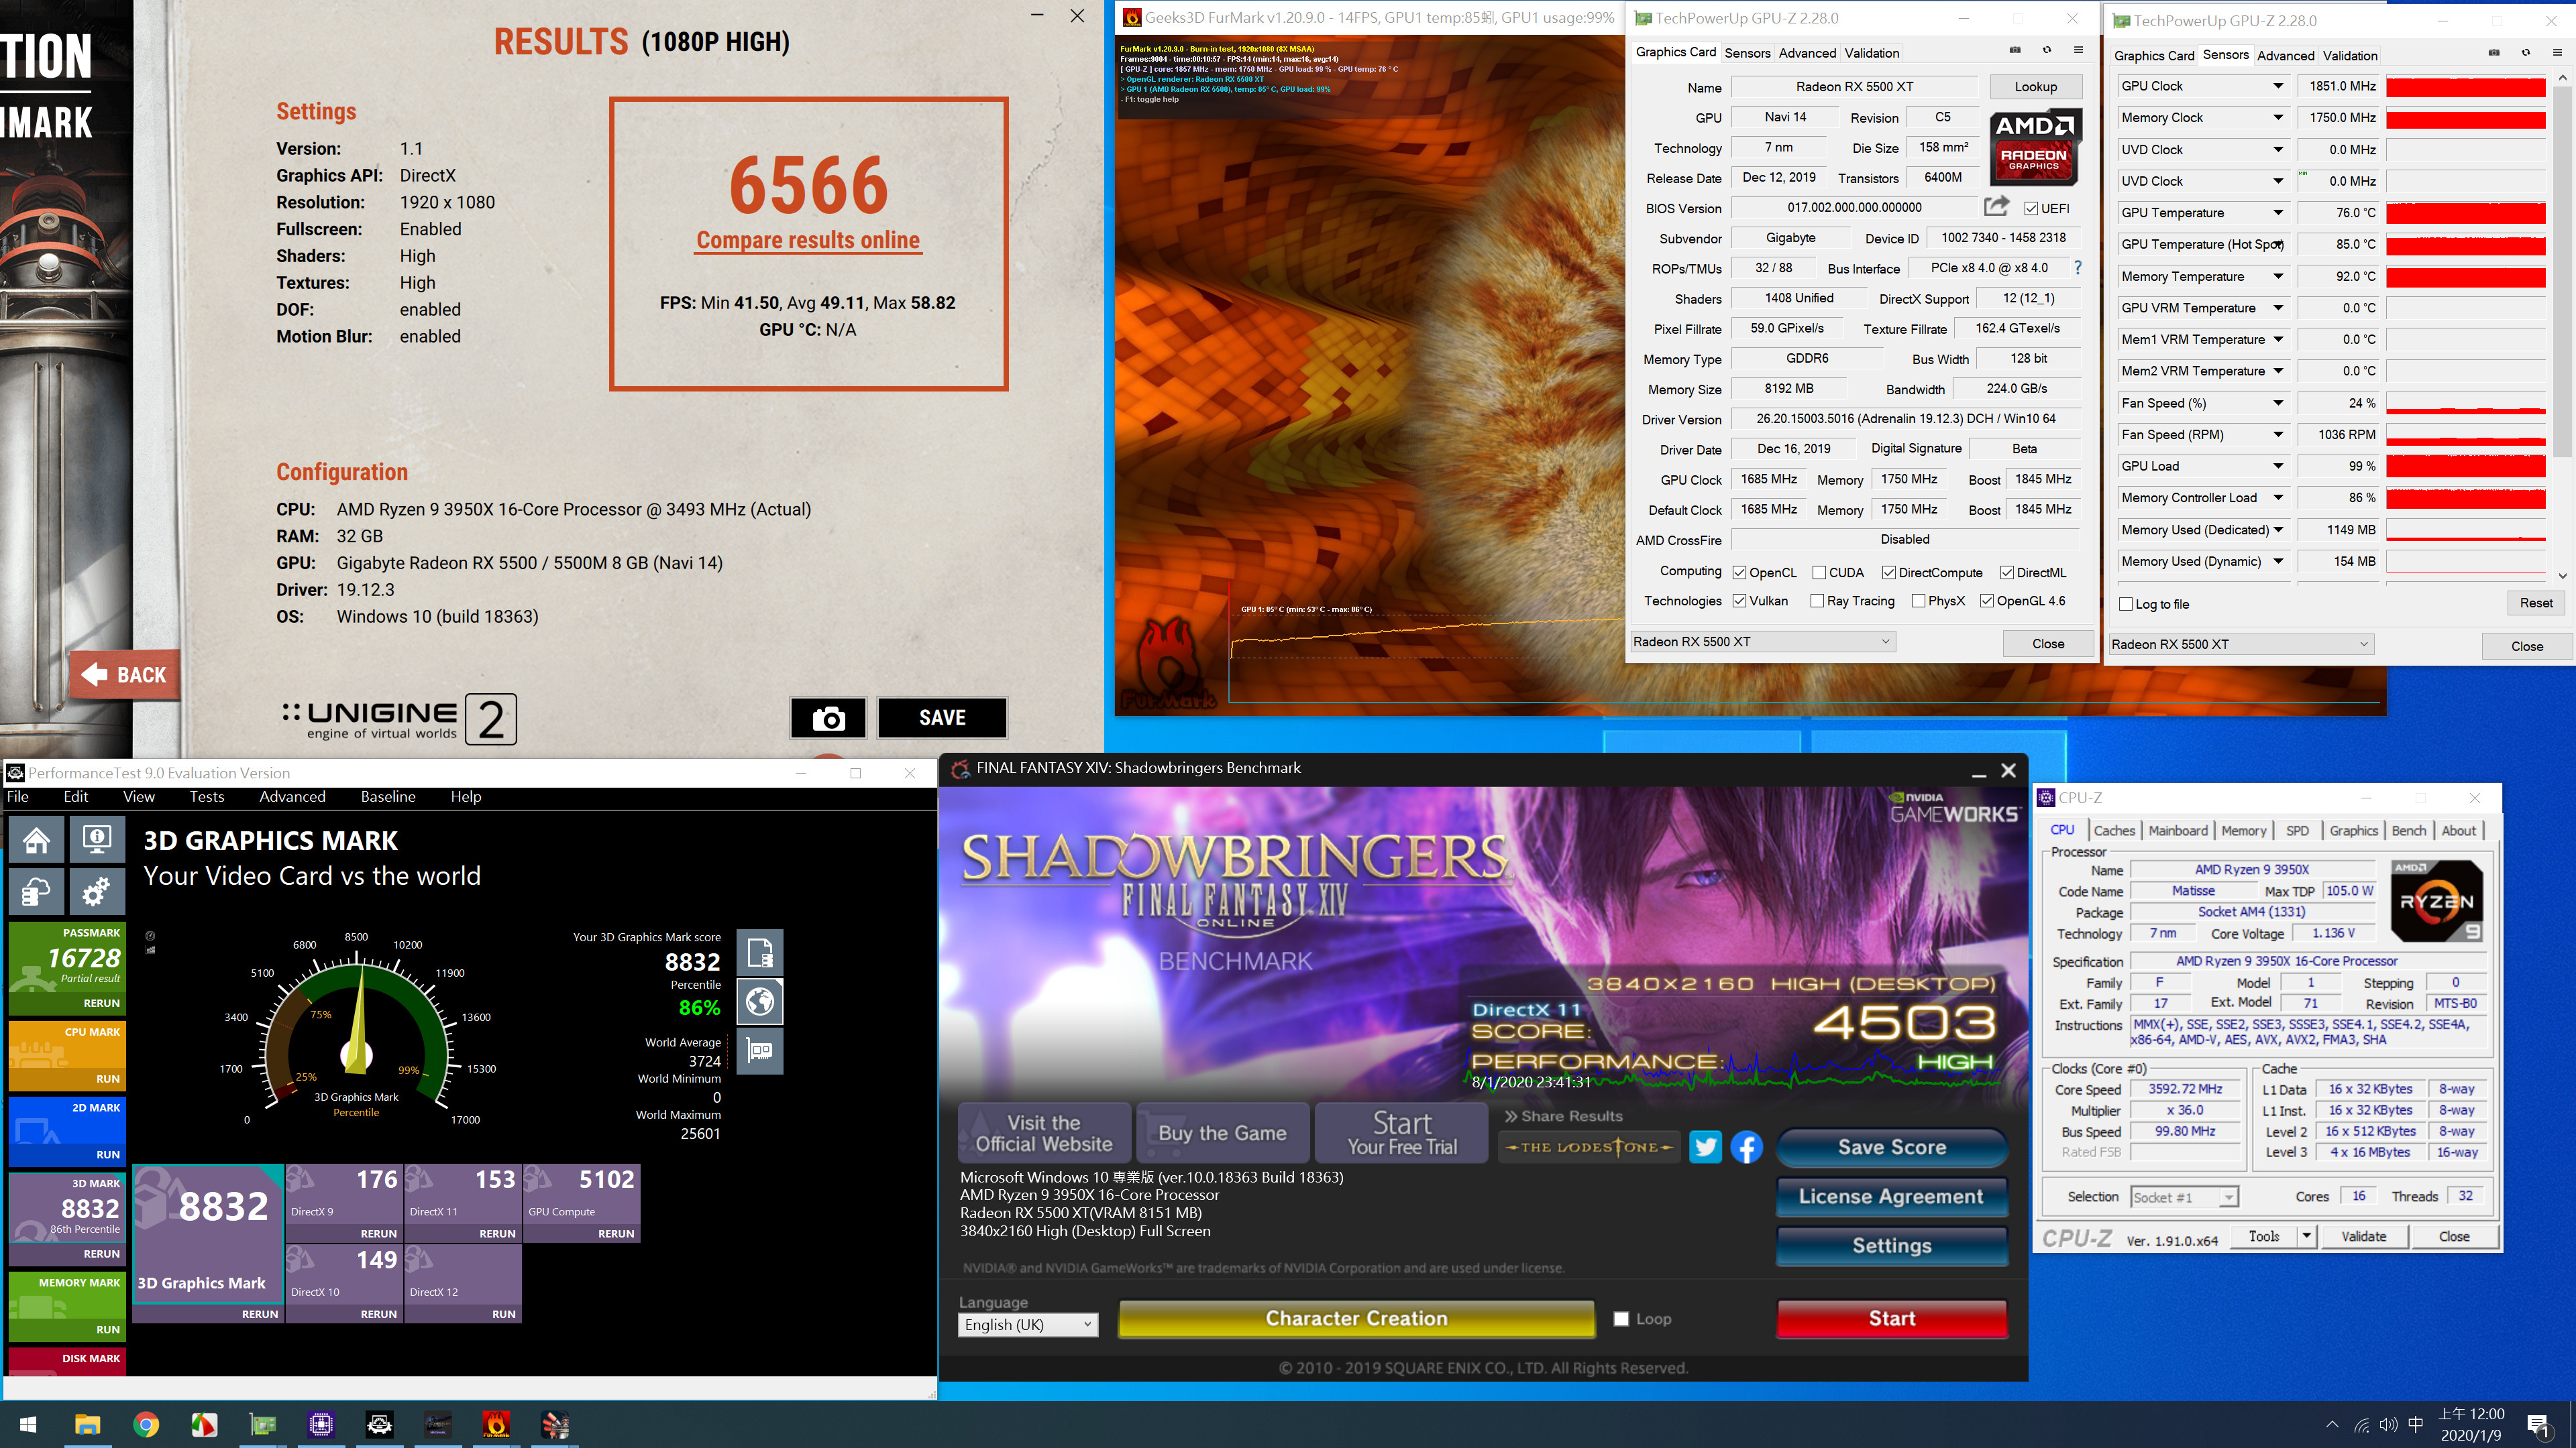Image resolution: width=2576 pixels, height=1448 pixels.
Task: Toggle DirectCompute checkbox in GPU-Z
Action: coord(1889,572)
